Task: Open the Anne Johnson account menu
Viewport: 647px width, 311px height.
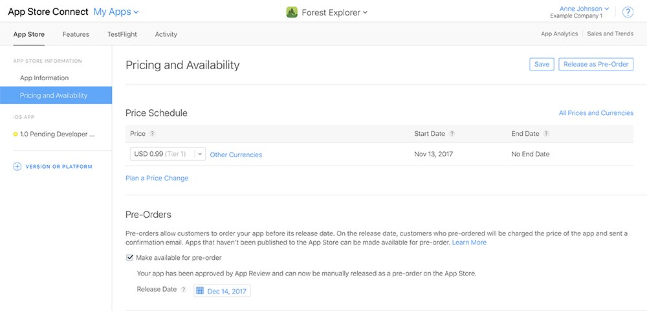Action: coord(584,8)
